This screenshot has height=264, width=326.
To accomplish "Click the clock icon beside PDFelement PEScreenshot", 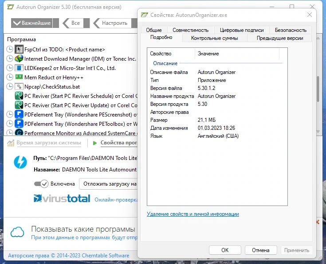I will click(10, 114).
